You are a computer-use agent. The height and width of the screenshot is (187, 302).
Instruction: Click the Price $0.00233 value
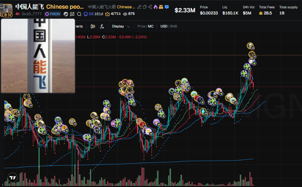tap(209, 13)
